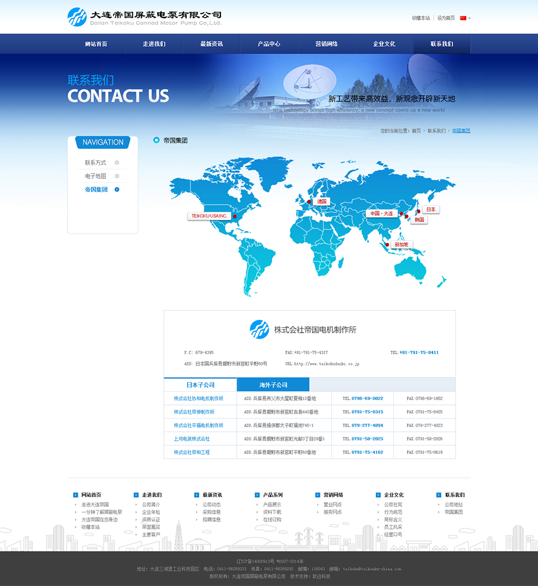
Task: Click the teikokudenki.co.jp URL
Action: point(327,364)
